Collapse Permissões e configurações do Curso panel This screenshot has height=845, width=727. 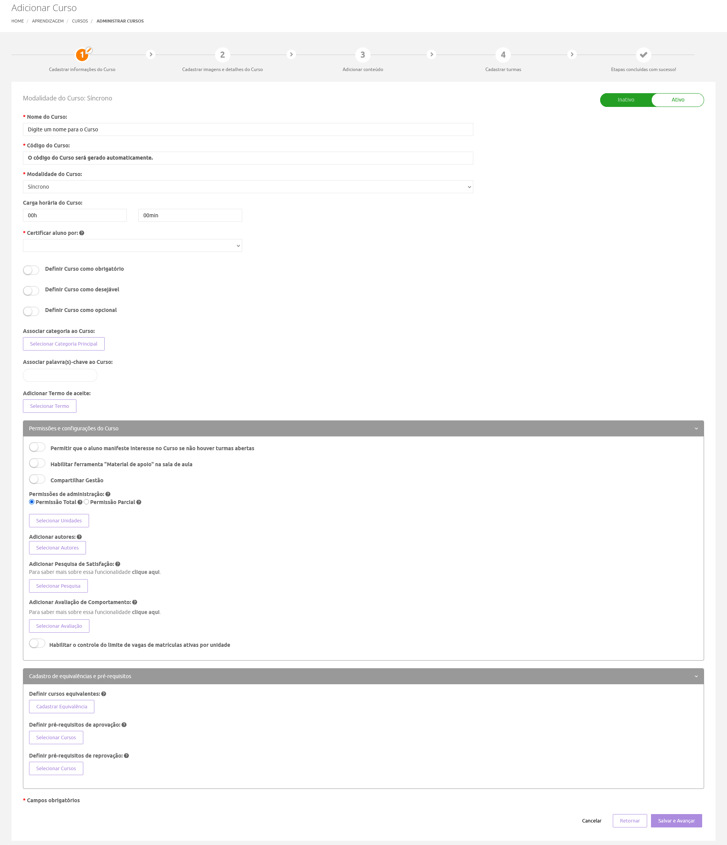[x=696, y=429]
